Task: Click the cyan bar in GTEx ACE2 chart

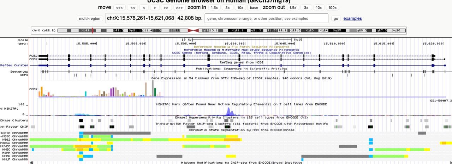Action: click(86, 93)
